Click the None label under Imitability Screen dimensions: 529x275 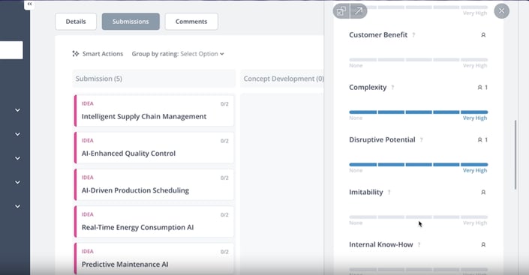(x=356, y=223)
